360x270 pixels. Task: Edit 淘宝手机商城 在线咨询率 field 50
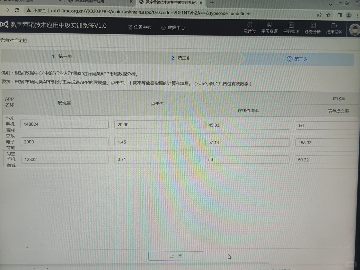pyautogui.click(x=247, y=159)
